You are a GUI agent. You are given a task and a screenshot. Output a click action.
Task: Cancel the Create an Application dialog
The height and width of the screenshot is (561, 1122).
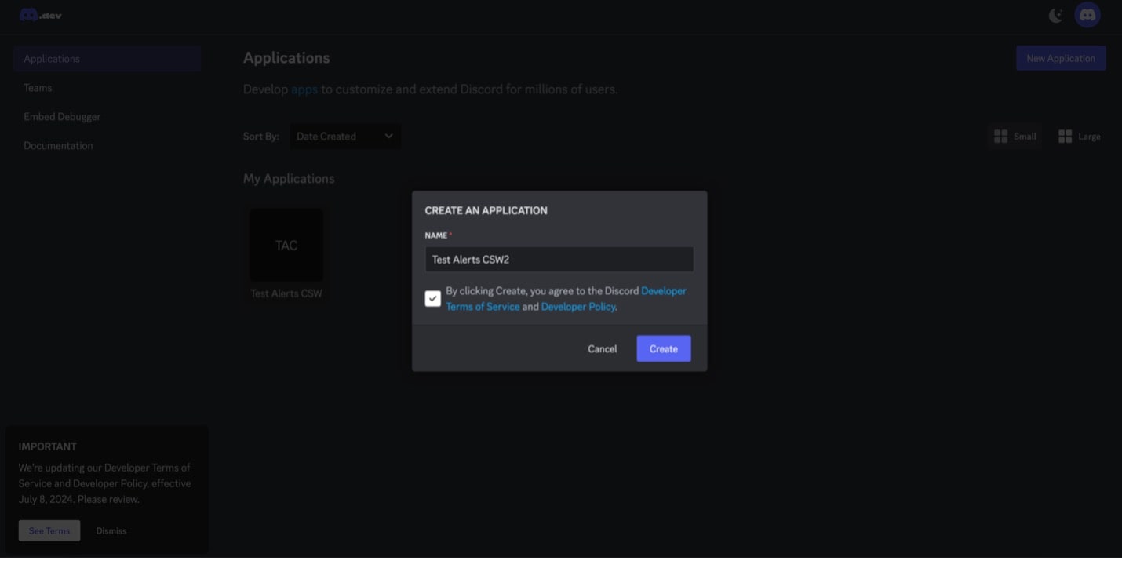(x=603, y=349)
